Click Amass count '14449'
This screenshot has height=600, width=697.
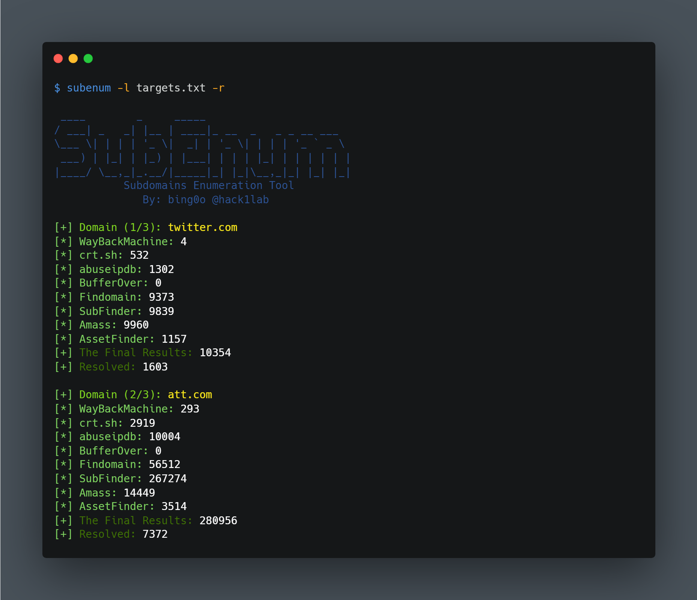[139, 493]
